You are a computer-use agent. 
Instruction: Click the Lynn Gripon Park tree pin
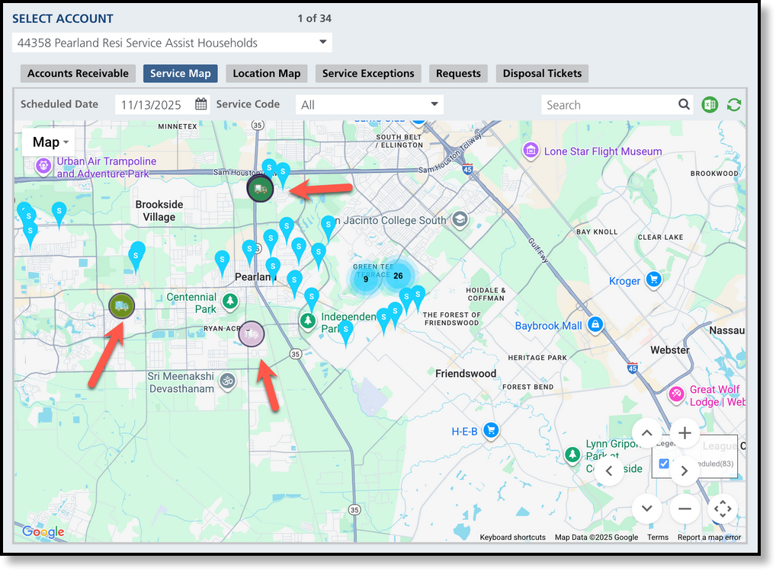(572, 455)
